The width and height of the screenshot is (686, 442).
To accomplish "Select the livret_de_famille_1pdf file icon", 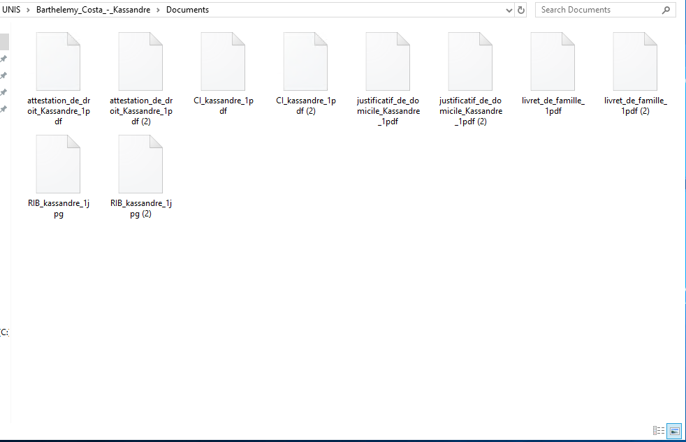I will click(x=553, y=61).
